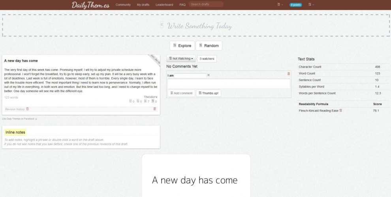
Task: Click the Inline notes heading
Action: [x=15, y=133]
